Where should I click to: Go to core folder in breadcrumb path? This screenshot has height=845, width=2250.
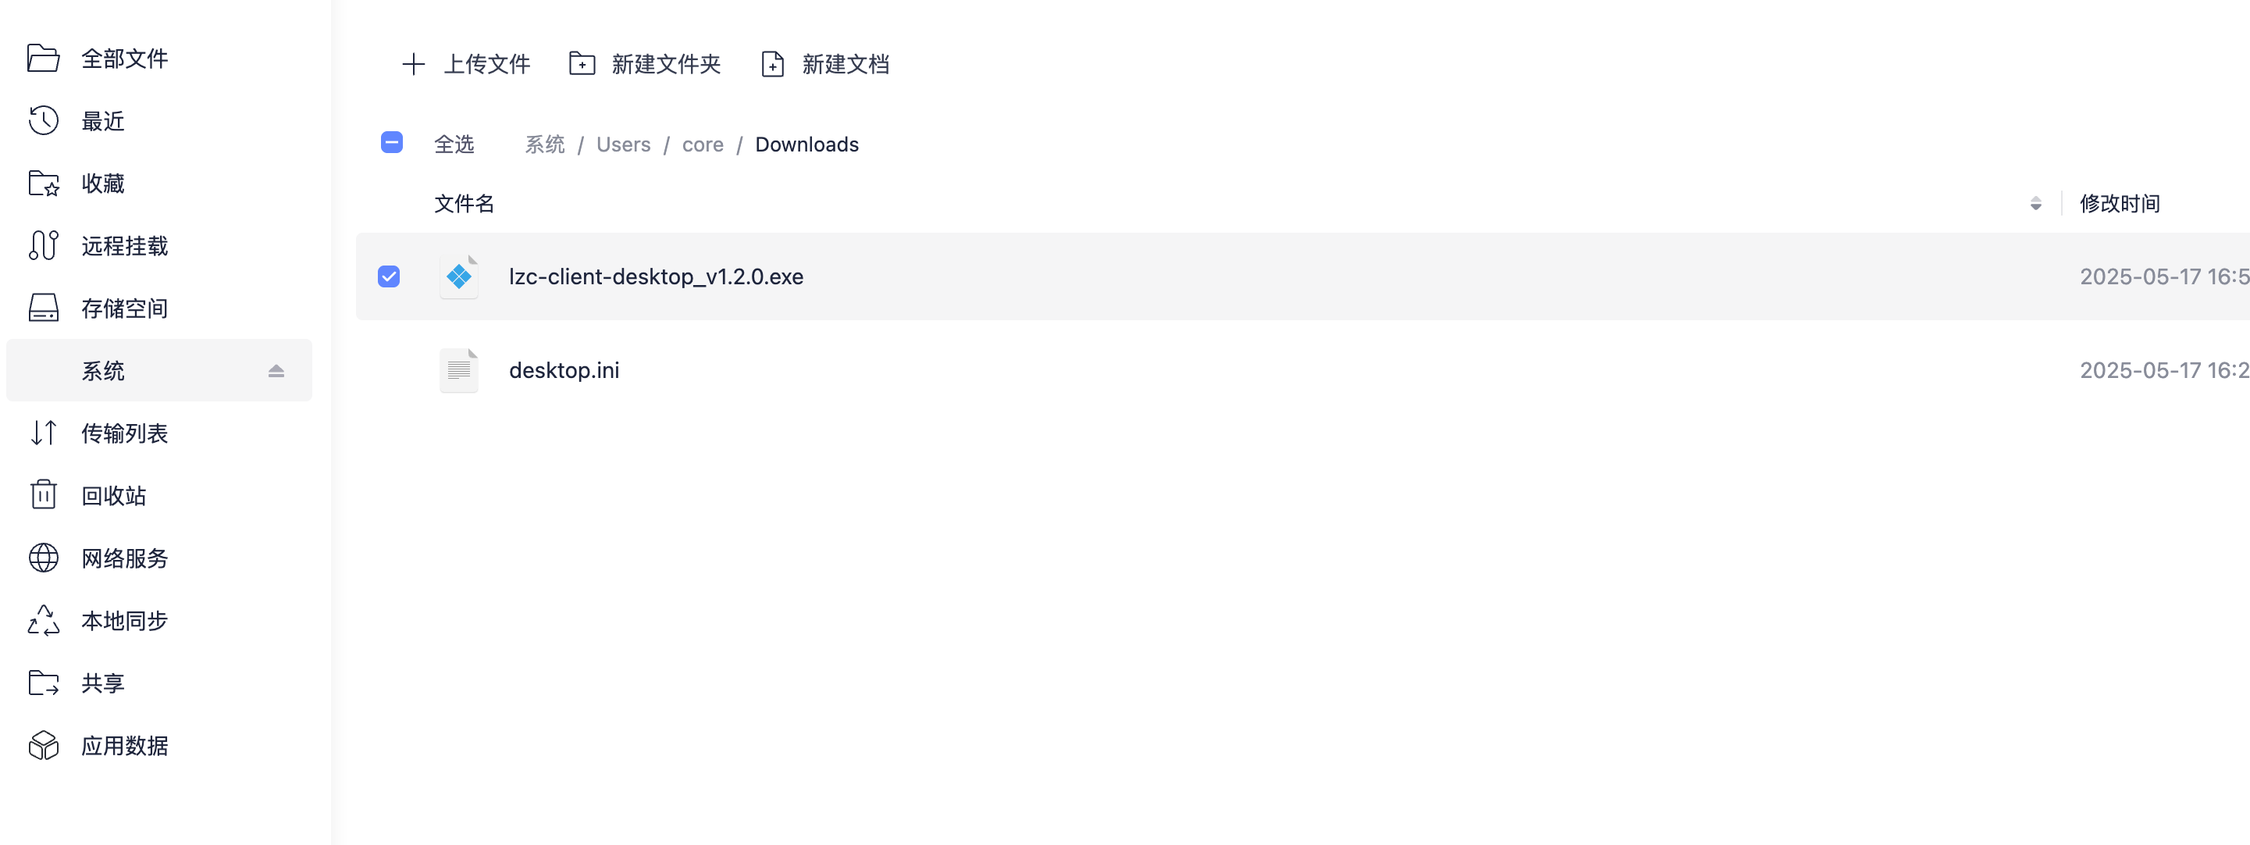pyautogui.click(x=703, y=144)
